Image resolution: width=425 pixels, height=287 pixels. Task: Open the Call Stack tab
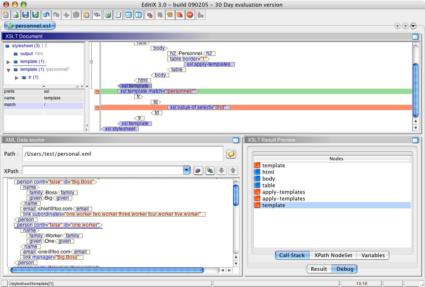click(292, 255)
